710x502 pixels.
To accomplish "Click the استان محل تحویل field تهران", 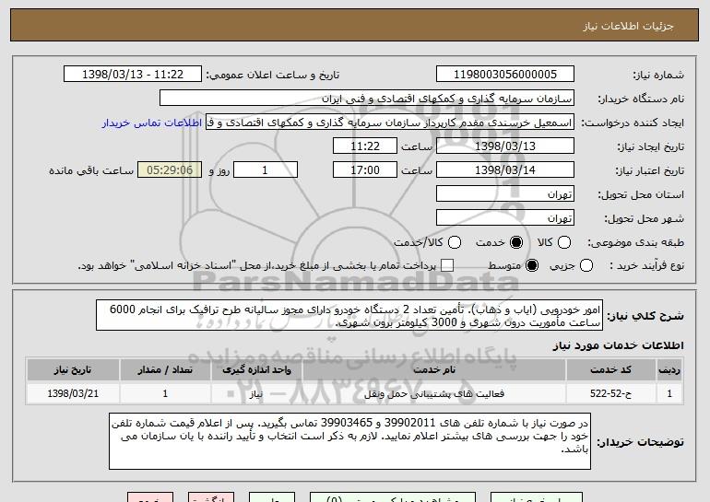I will click(505, 194).
